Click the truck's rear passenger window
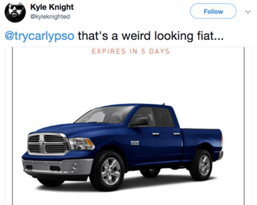257x205 pixels. coord(164,117)
